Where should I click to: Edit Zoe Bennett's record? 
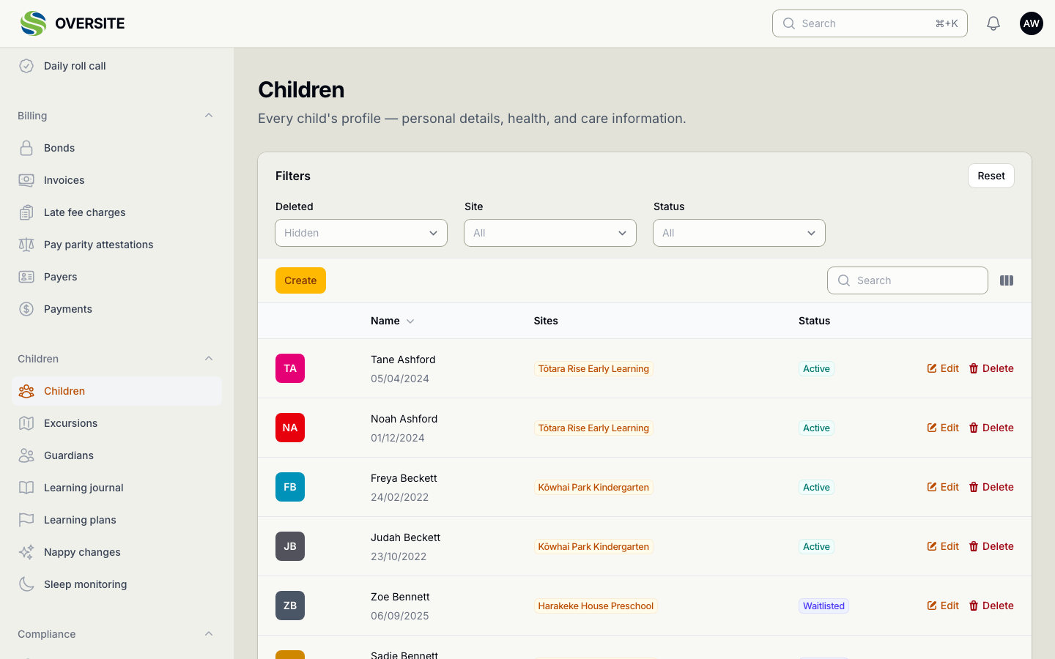(943, 606)
